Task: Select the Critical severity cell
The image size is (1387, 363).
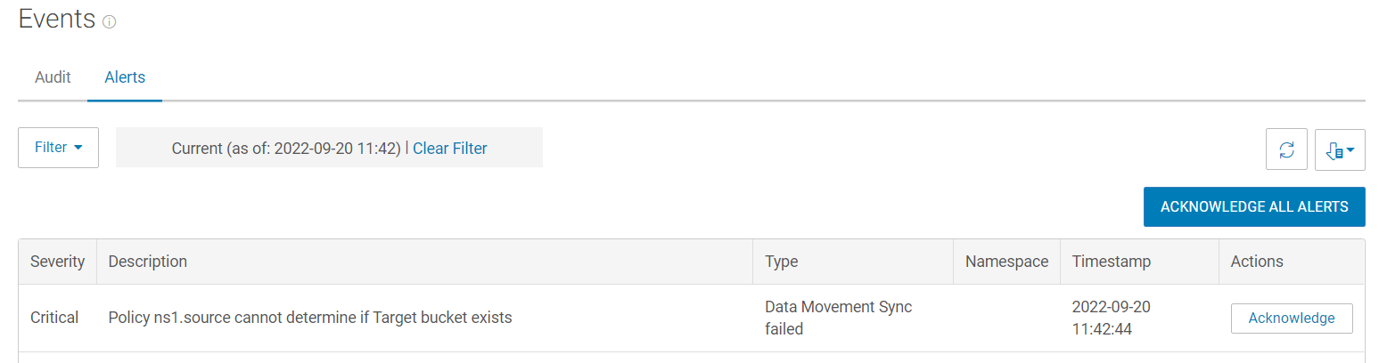Action: 54,318
